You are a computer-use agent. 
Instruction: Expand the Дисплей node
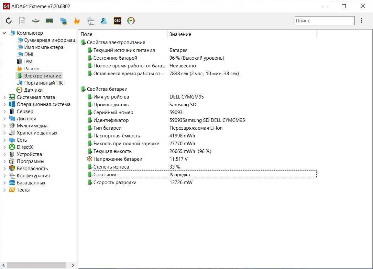click(4, 119)
